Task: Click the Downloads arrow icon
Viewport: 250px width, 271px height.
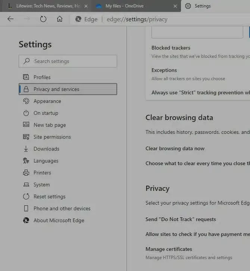Action: tap(26, 149)
